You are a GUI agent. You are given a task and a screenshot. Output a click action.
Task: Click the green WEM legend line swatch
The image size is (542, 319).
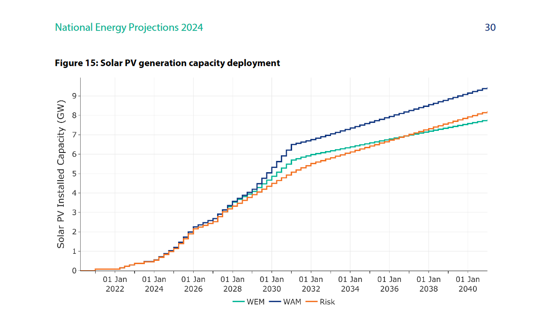(239, 302)
